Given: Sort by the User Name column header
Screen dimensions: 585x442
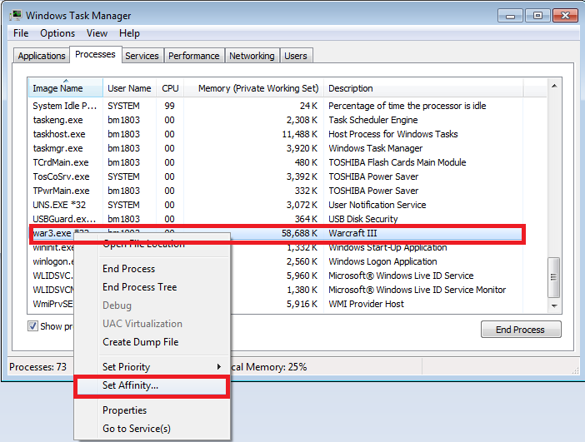Looking at the screenshot, I should [x=129, y=88].
